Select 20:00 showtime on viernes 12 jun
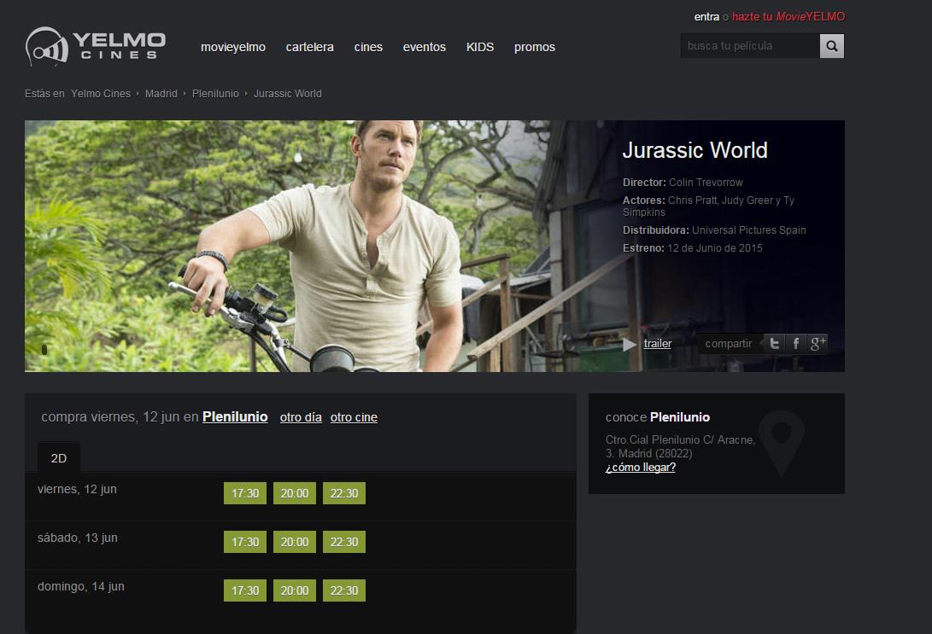932x634 pixels. [x=295, y=493]
